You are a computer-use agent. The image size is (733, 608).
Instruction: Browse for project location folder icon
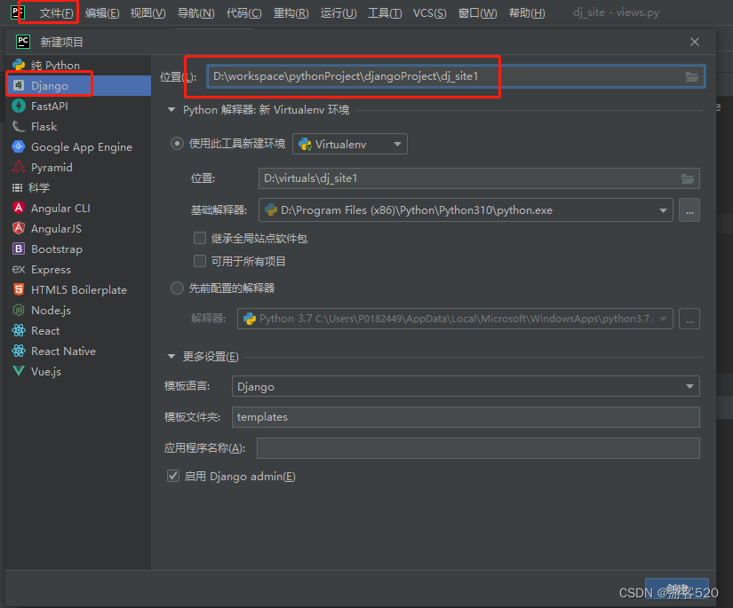pos(692,76)
